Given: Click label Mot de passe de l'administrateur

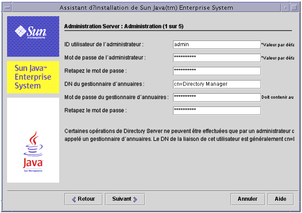Looking at the screenshot, I should (x=105, y=58).
